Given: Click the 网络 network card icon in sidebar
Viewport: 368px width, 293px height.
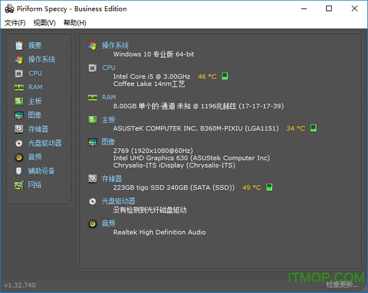Looking at the screenshot, I should click(19, 185).
